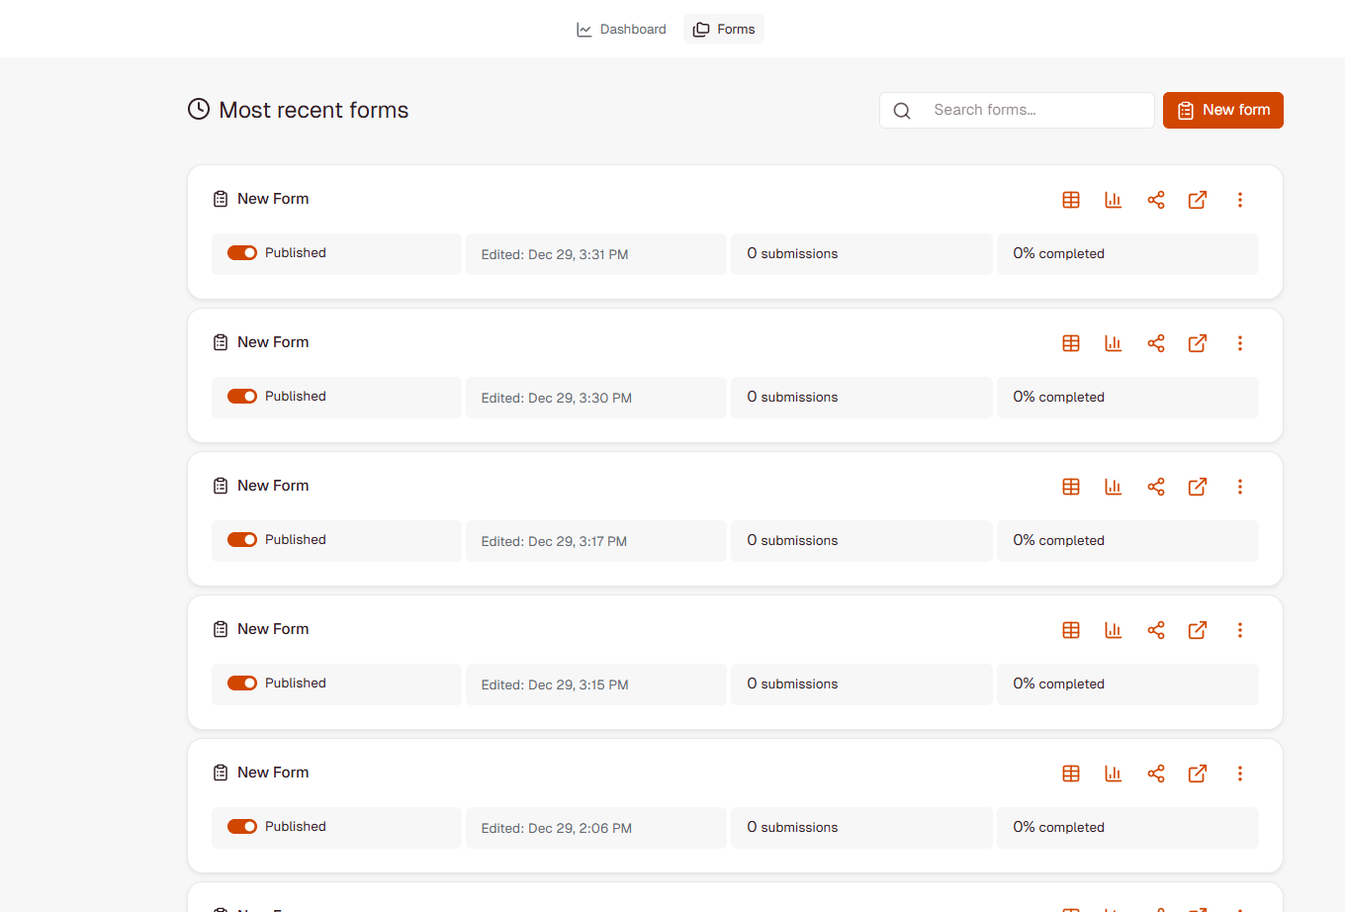Click the clock icon next to Most recent forms
1345x912 pixels.
point(198,109)
